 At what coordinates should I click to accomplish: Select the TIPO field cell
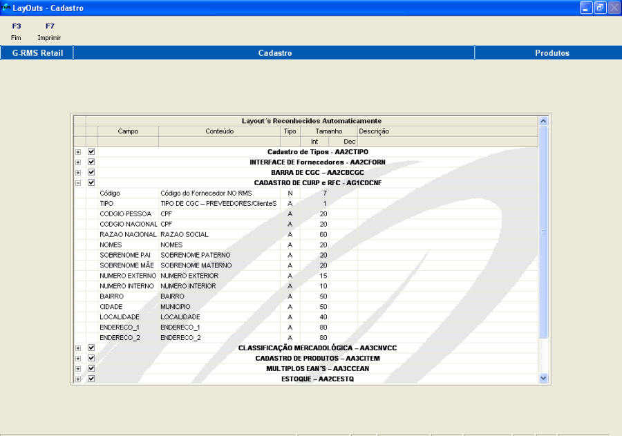tap(128, 204)
